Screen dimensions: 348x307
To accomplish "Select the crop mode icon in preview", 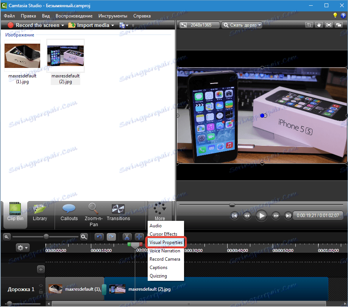I will click(x=309, y=25).
